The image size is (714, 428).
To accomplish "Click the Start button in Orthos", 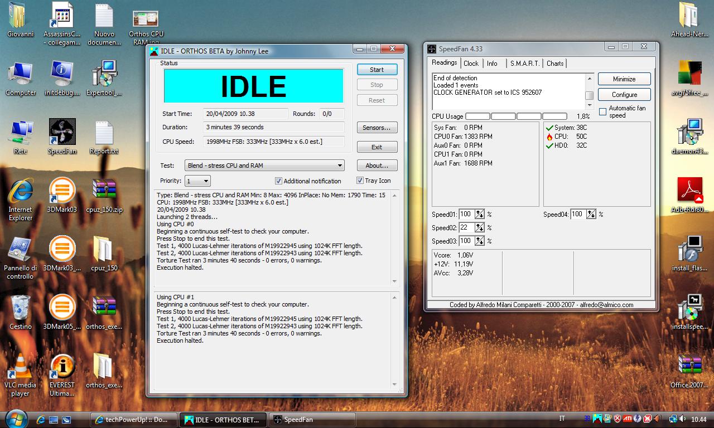I will pyautogui.click(x=377, y=70).
